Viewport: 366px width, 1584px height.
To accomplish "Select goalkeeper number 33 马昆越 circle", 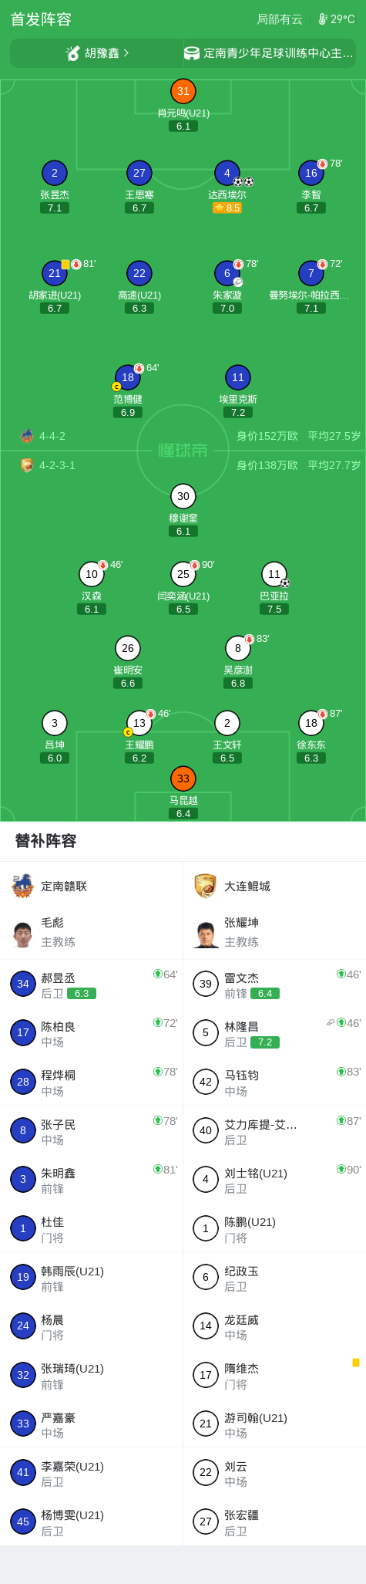I will (x=183, y=778).
